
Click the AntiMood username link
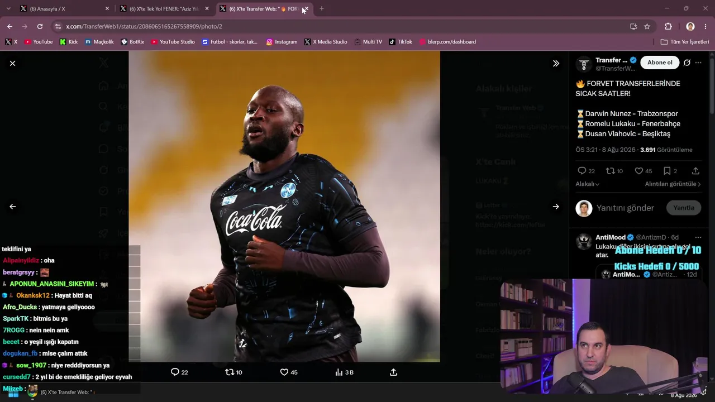610,237
